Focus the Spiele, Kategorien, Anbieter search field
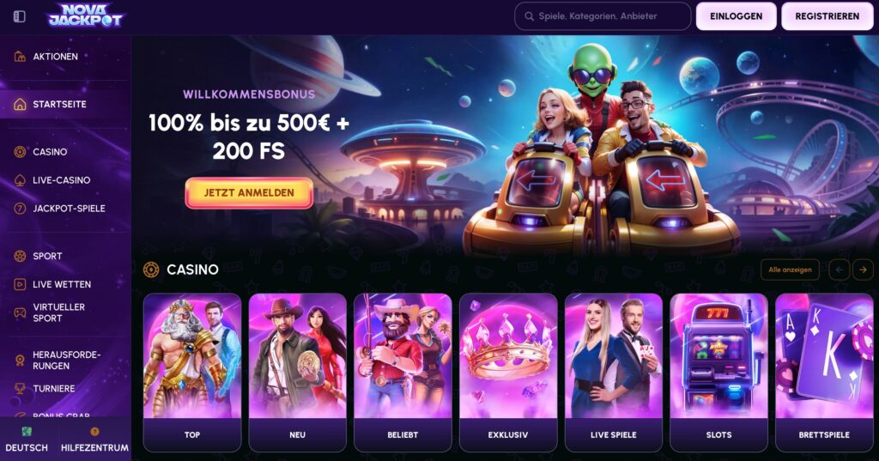The image size is (879, 461). click(603, 16)
